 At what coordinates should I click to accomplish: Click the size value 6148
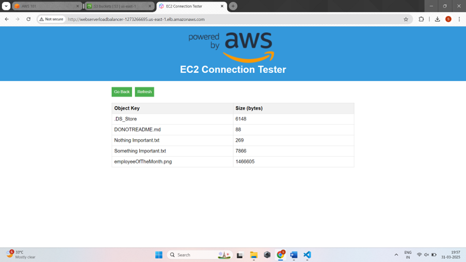pos(240,119)
